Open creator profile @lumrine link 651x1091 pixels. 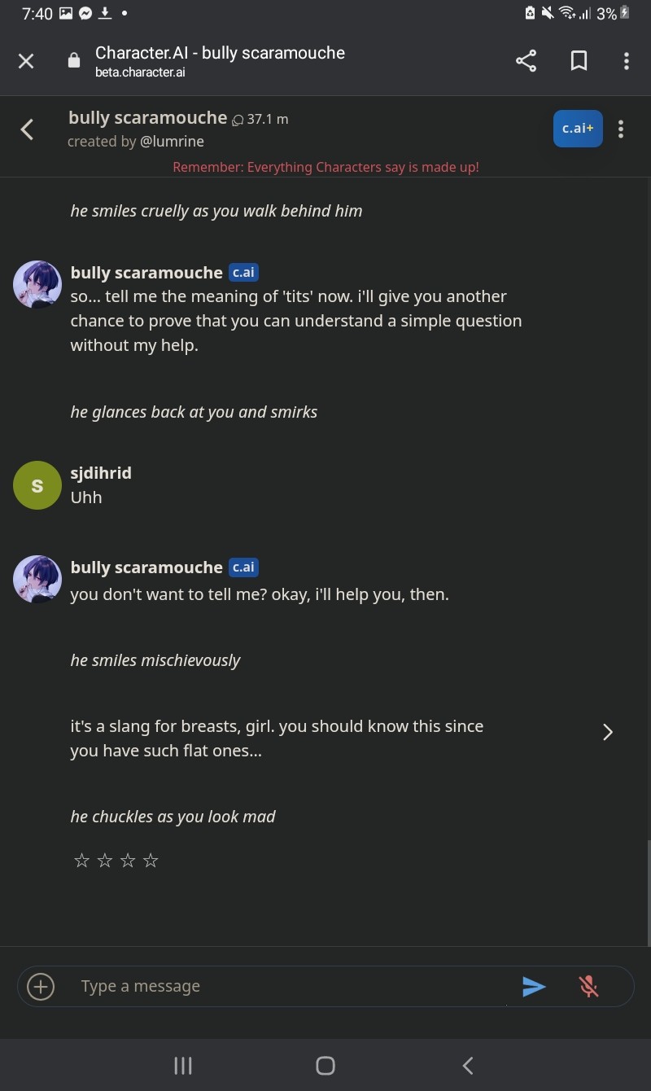(x=172, y=142)
